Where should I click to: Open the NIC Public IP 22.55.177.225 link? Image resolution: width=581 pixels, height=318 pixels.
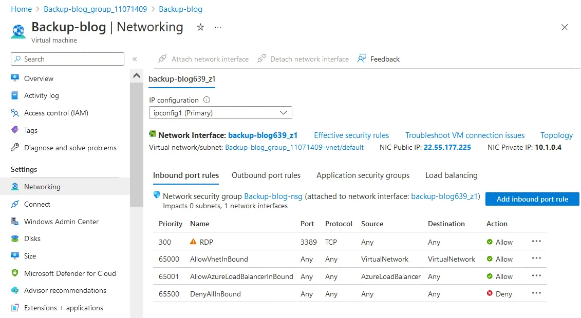click(x=447, y=147)
